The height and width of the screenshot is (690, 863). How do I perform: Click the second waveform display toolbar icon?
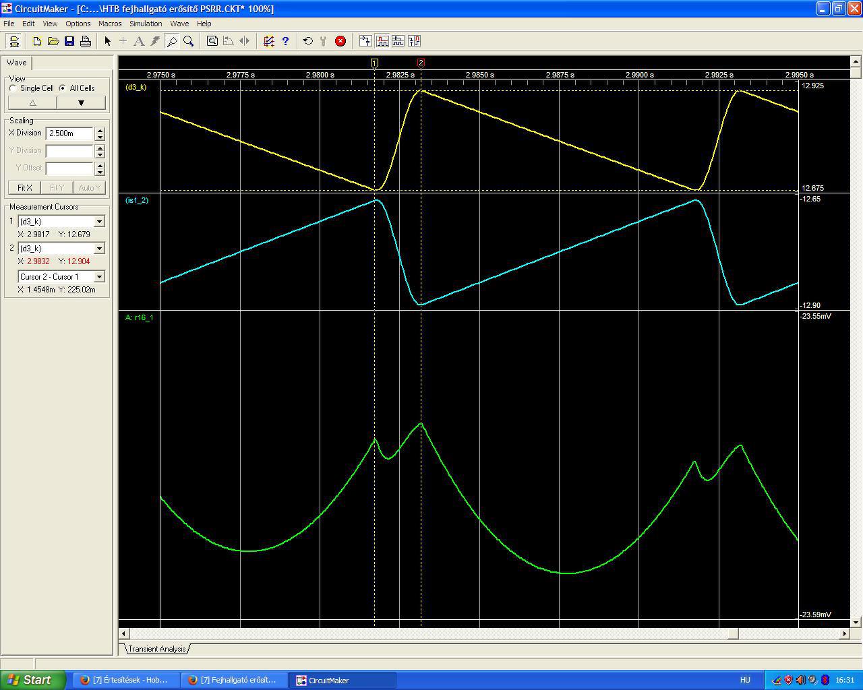(382, 41)
